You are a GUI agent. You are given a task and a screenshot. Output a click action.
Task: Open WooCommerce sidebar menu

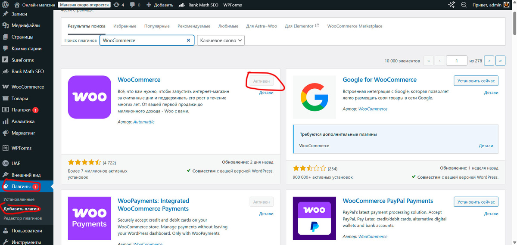point(27,87)
